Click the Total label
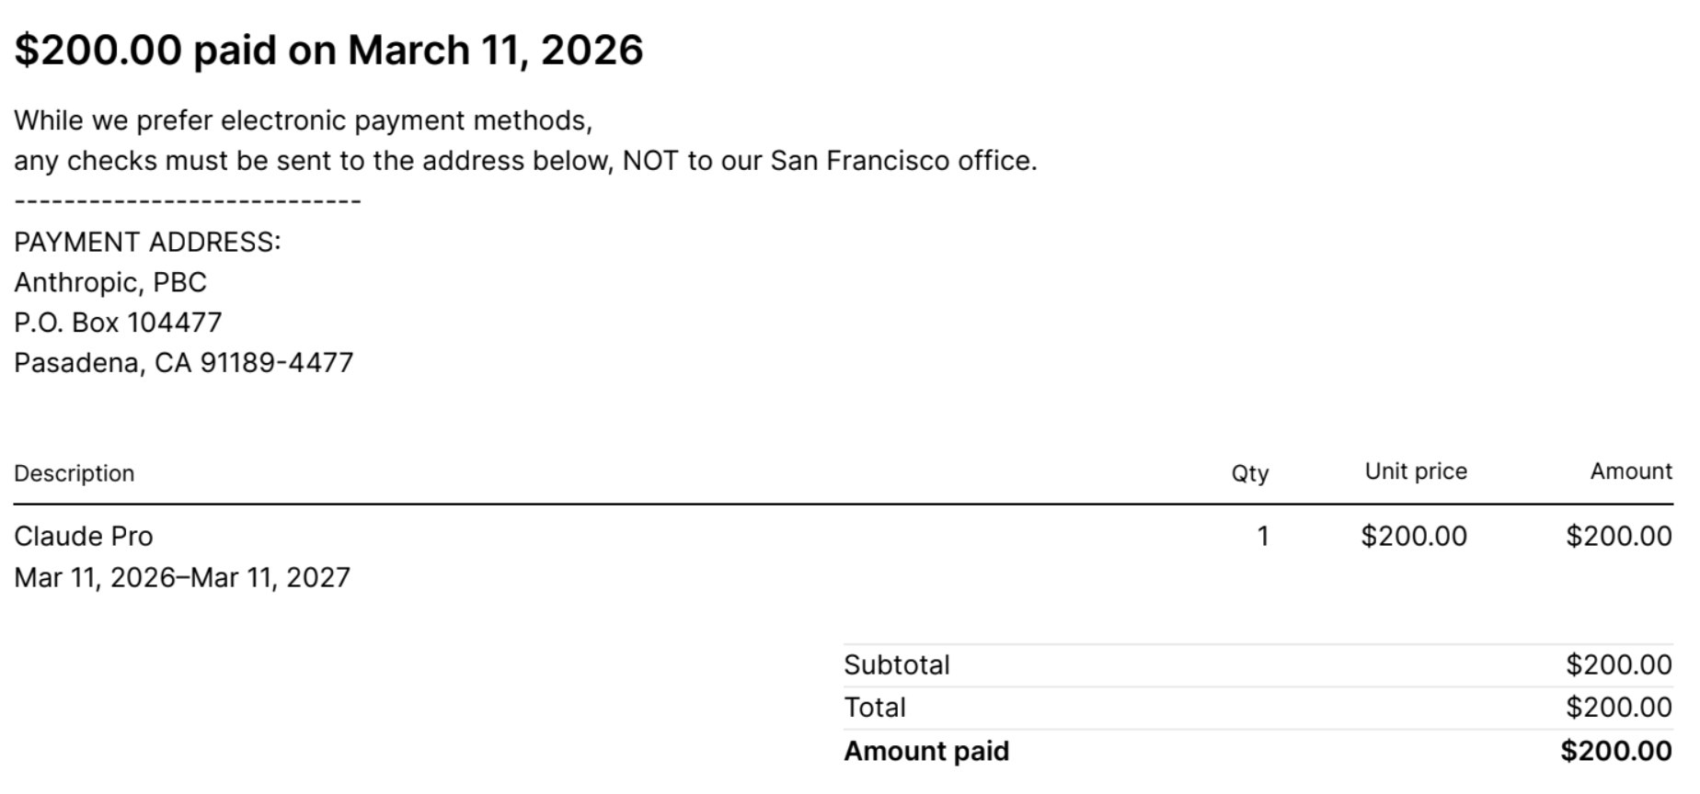Viewport: 1700px width, 794px height. coord(874,708)
